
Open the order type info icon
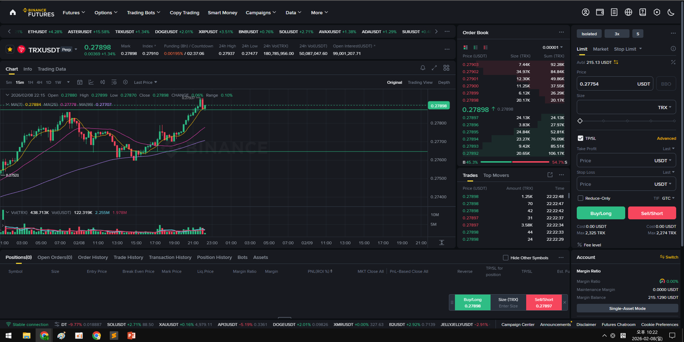pyautogui.click(x=673, y=48)
